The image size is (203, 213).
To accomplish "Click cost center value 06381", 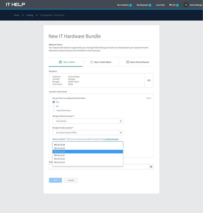I will click(70, 84).
